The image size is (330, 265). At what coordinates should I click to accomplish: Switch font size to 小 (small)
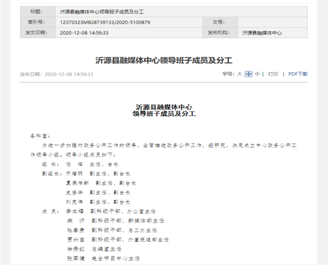coord(257,74)
